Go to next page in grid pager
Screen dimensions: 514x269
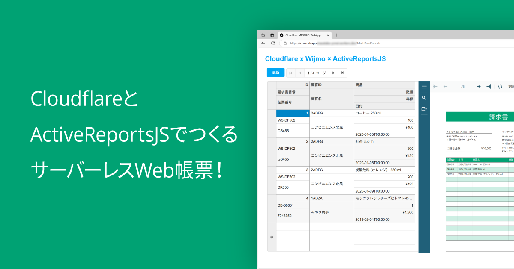pos(334,73)
